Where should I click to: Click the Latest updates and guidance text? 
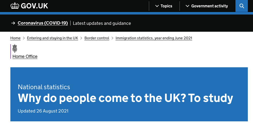(x=102, y=23)
